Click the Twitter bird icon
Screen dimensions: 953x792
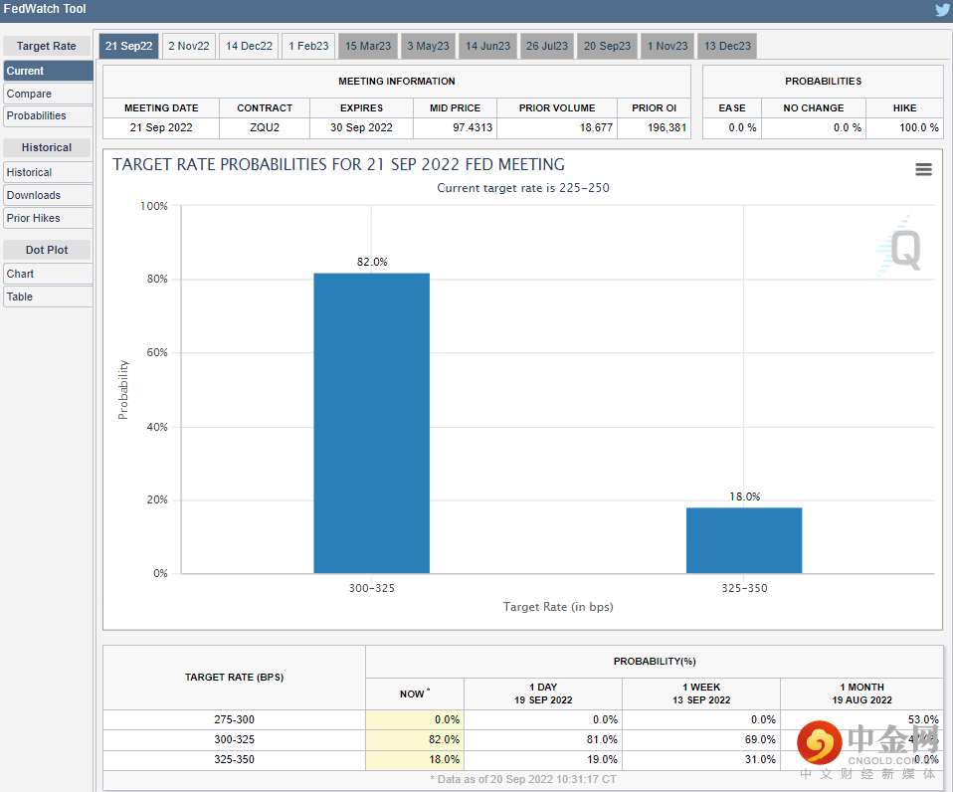click(x=941, y=10)
